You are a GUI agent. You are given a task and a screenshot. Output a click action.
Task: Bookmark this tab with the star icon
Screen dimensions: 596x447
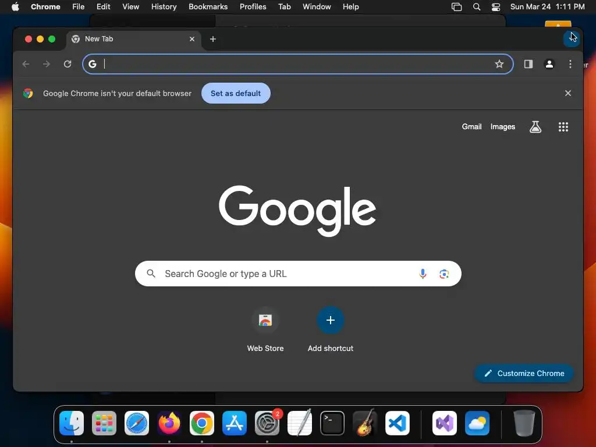(x=499, y=64)
